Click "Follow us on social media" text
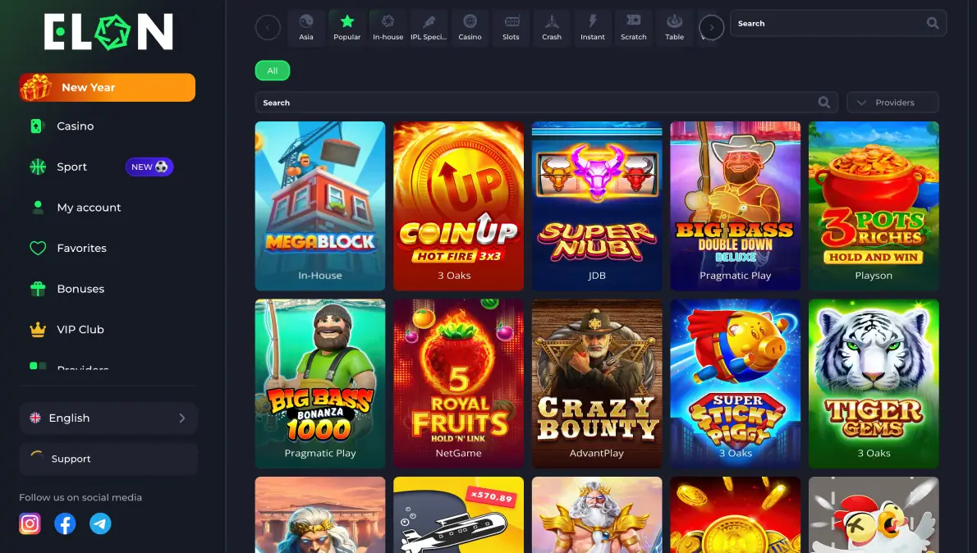 point(80,497)
